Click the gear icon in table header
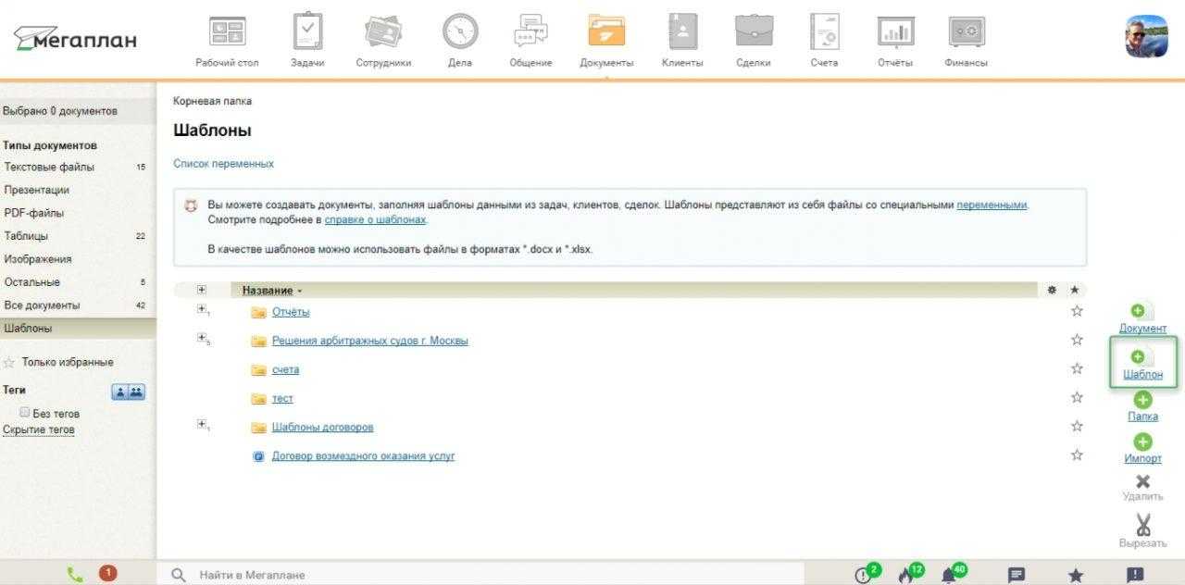The width and height of the screenshot is (1185, 585). tap(1052, 290)
